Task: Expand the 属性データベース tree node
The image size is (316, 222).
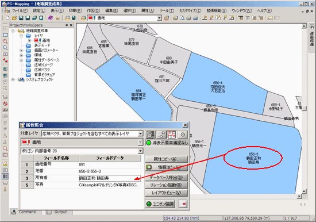Action: pos(21,60)
